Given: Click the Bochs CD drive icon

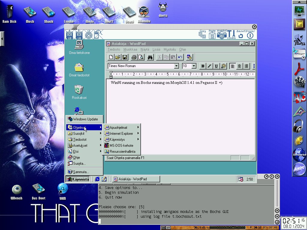Looking at the screenshot, I should tap(88, 35).
